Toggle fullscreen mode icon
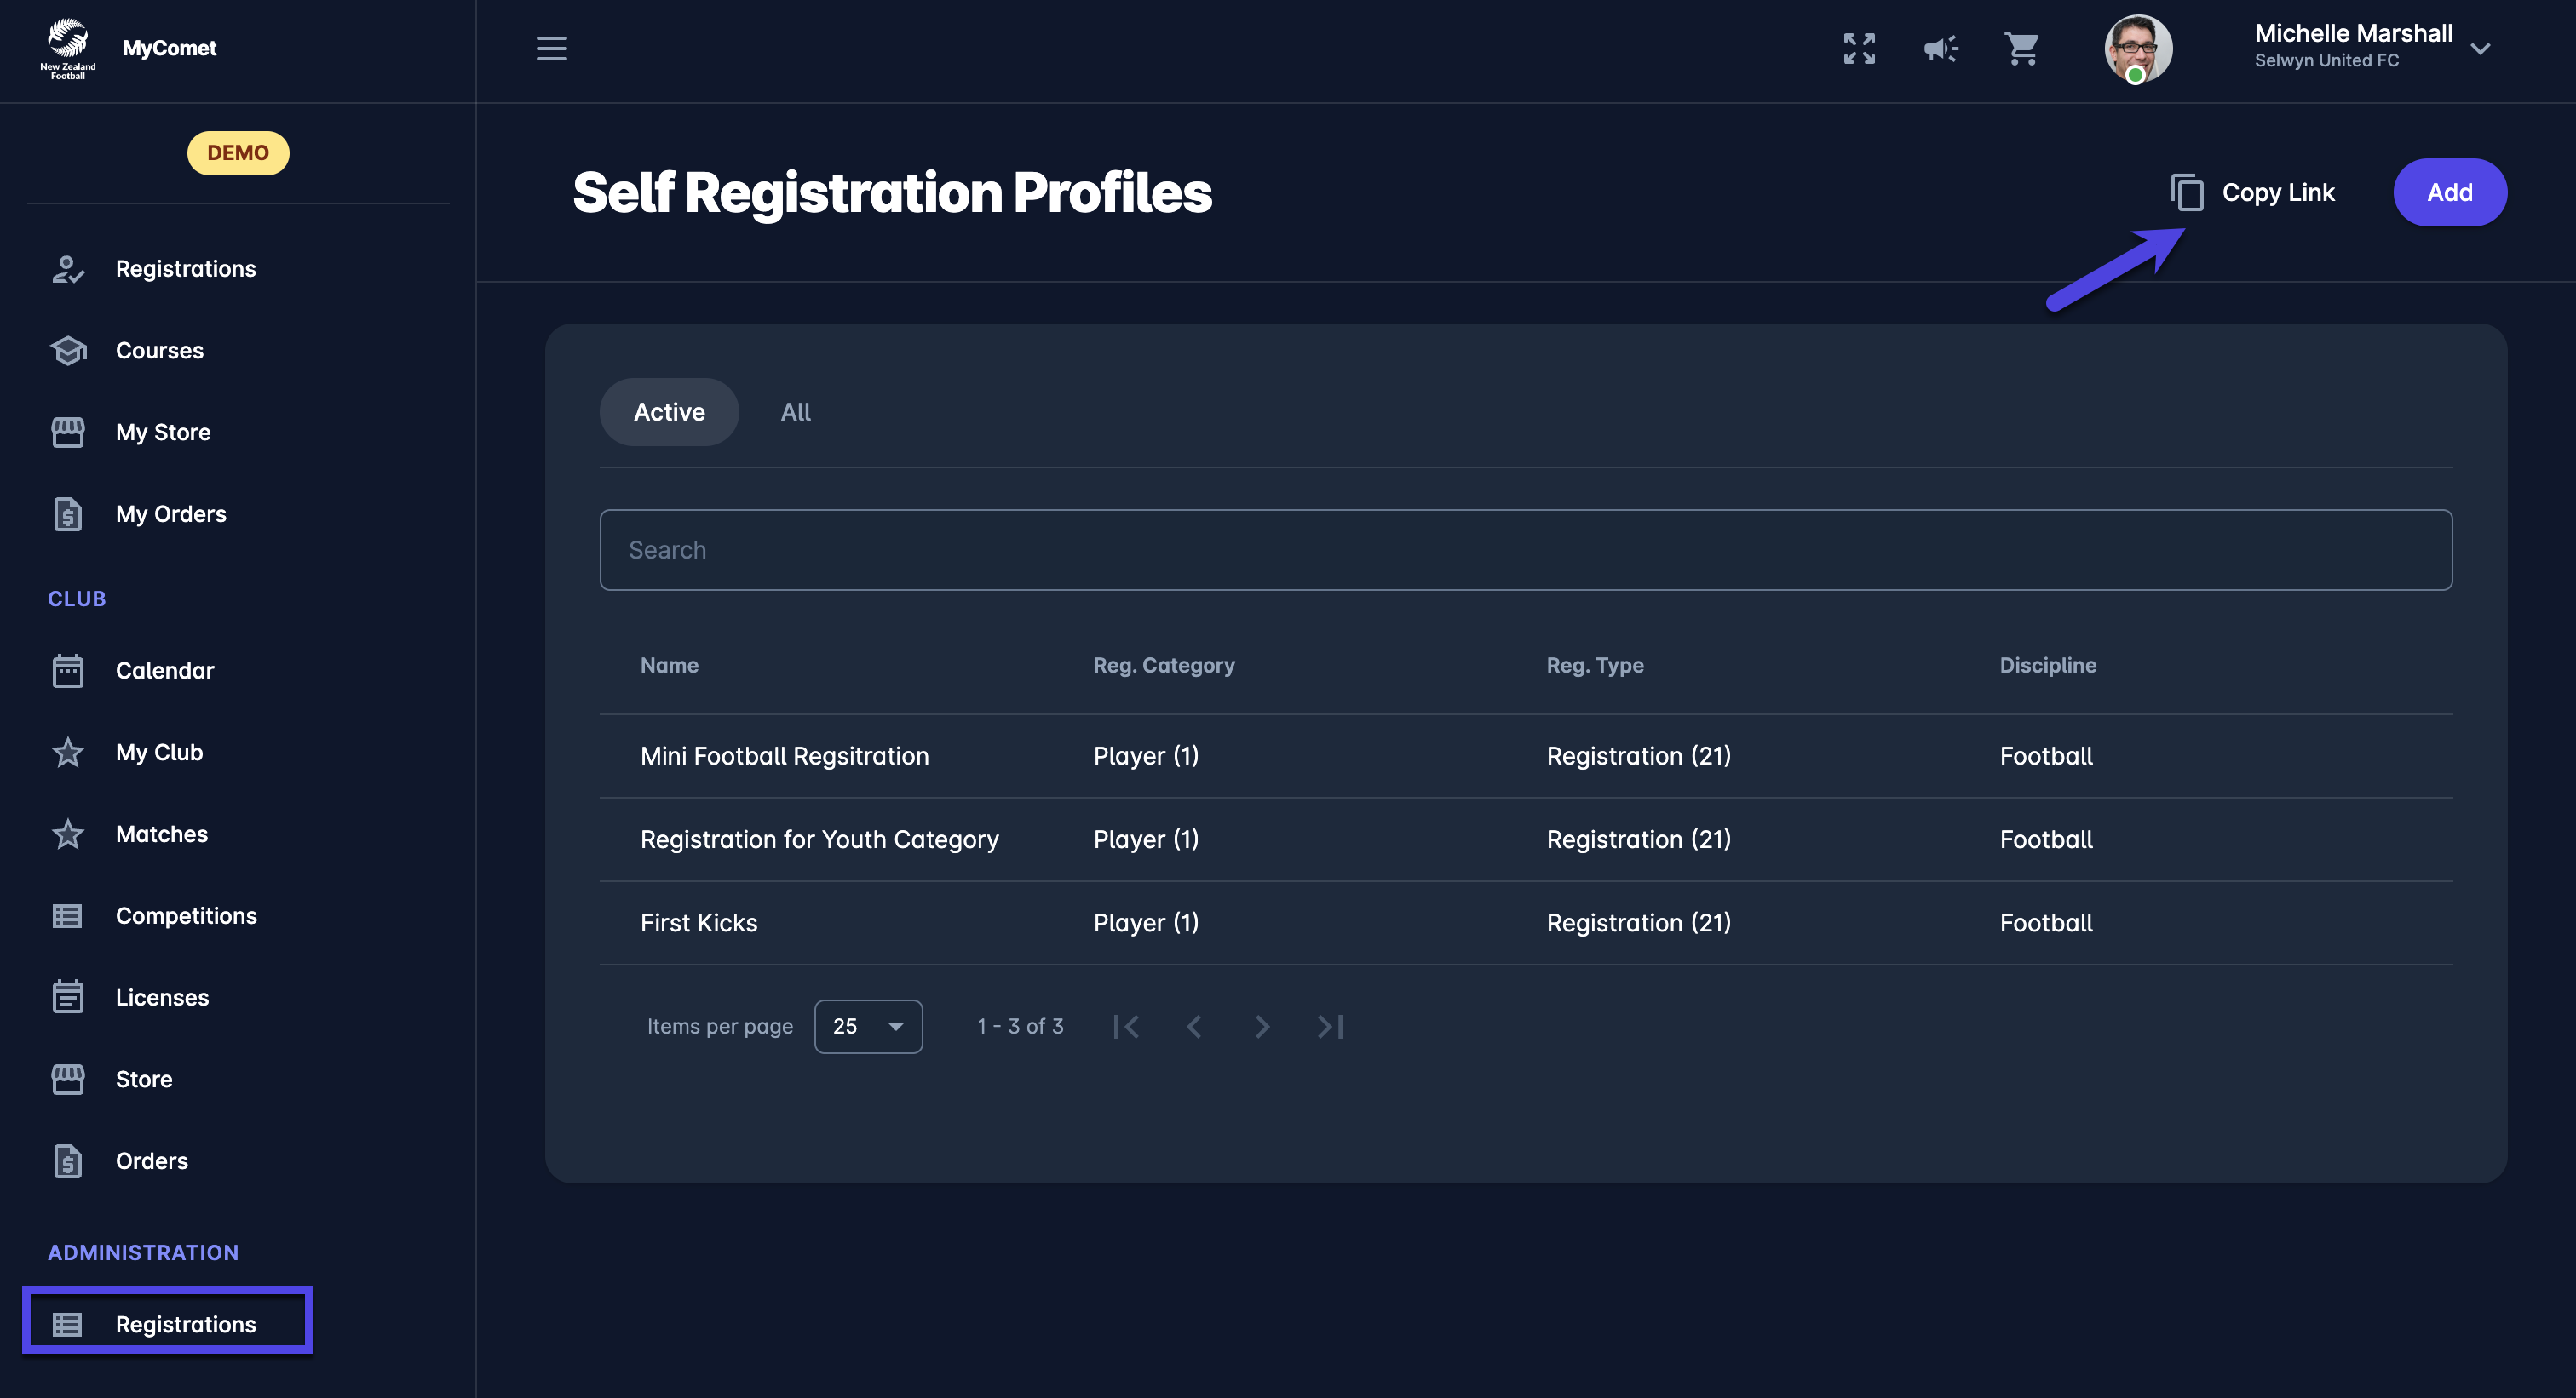Viewport: 2576px width, 1398px height. pos(1859,48)
